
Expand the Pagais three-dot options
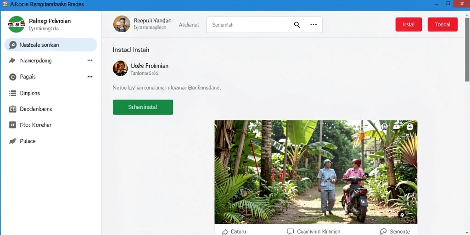pyautogui.click(x=90, y=77)
